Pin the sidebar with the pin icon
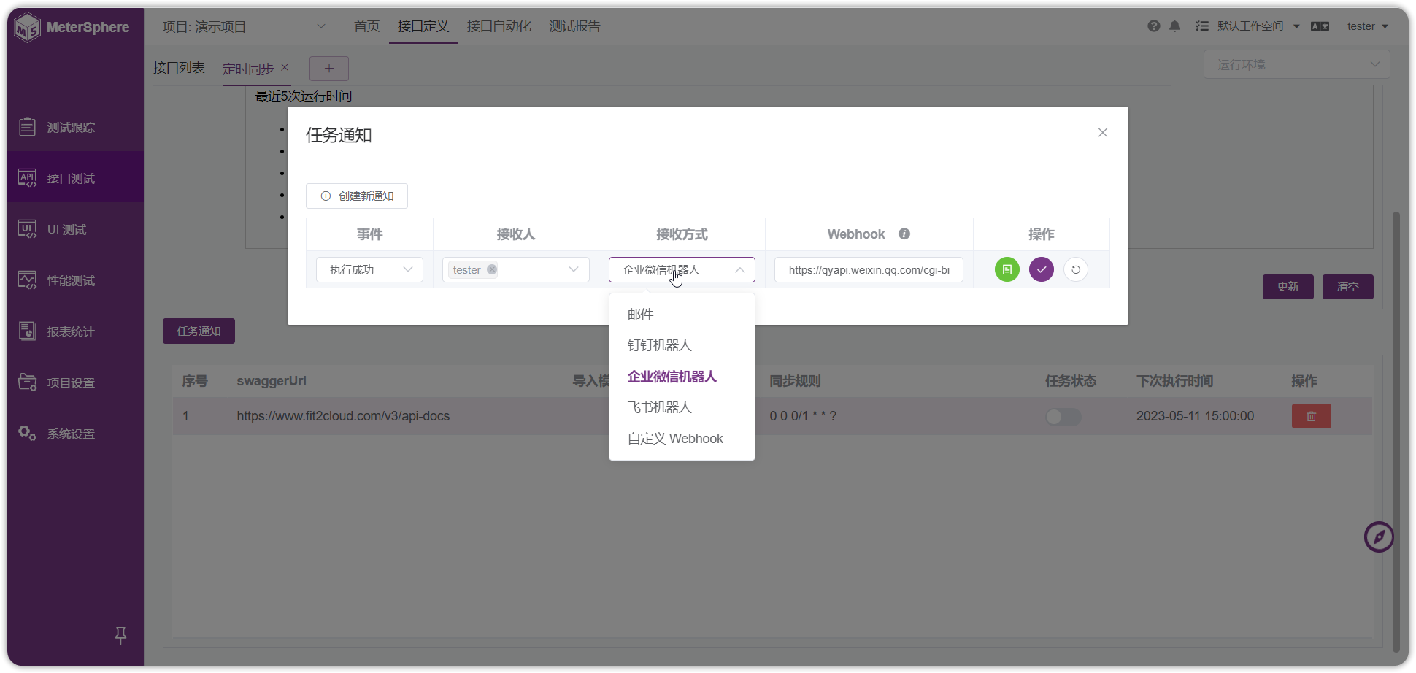Screen dimensions: 1416x673 121,636
